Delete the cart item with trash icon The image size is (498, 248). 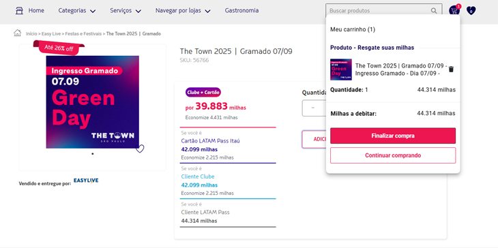pos(451,69)
